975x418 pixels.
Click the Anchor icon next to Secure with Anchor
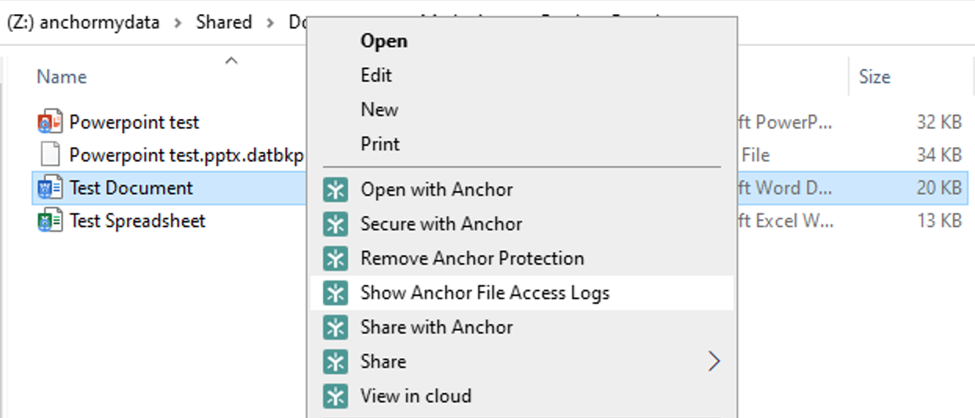tap(335, 225)
